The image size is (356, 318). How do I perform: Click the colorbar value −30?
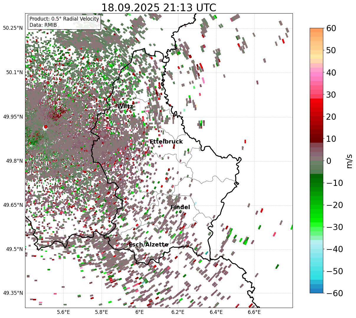coord(334,227)
